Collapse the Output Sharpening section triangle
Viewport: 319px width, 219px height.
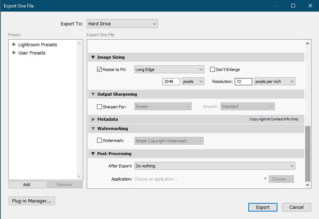[x=93, y=94]
